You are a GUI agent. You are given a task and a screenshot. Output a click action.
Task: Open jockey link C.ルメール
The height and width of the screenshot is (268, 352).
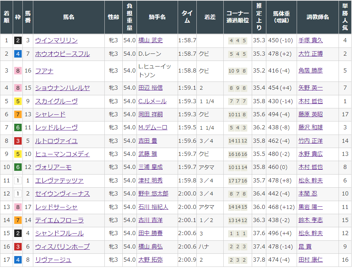pos(152,101)
